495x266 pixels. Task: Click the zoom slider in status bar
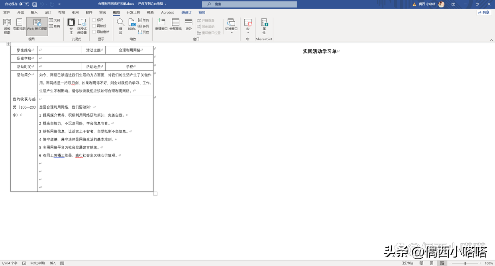pyautogui.click(x=465, y=263)
